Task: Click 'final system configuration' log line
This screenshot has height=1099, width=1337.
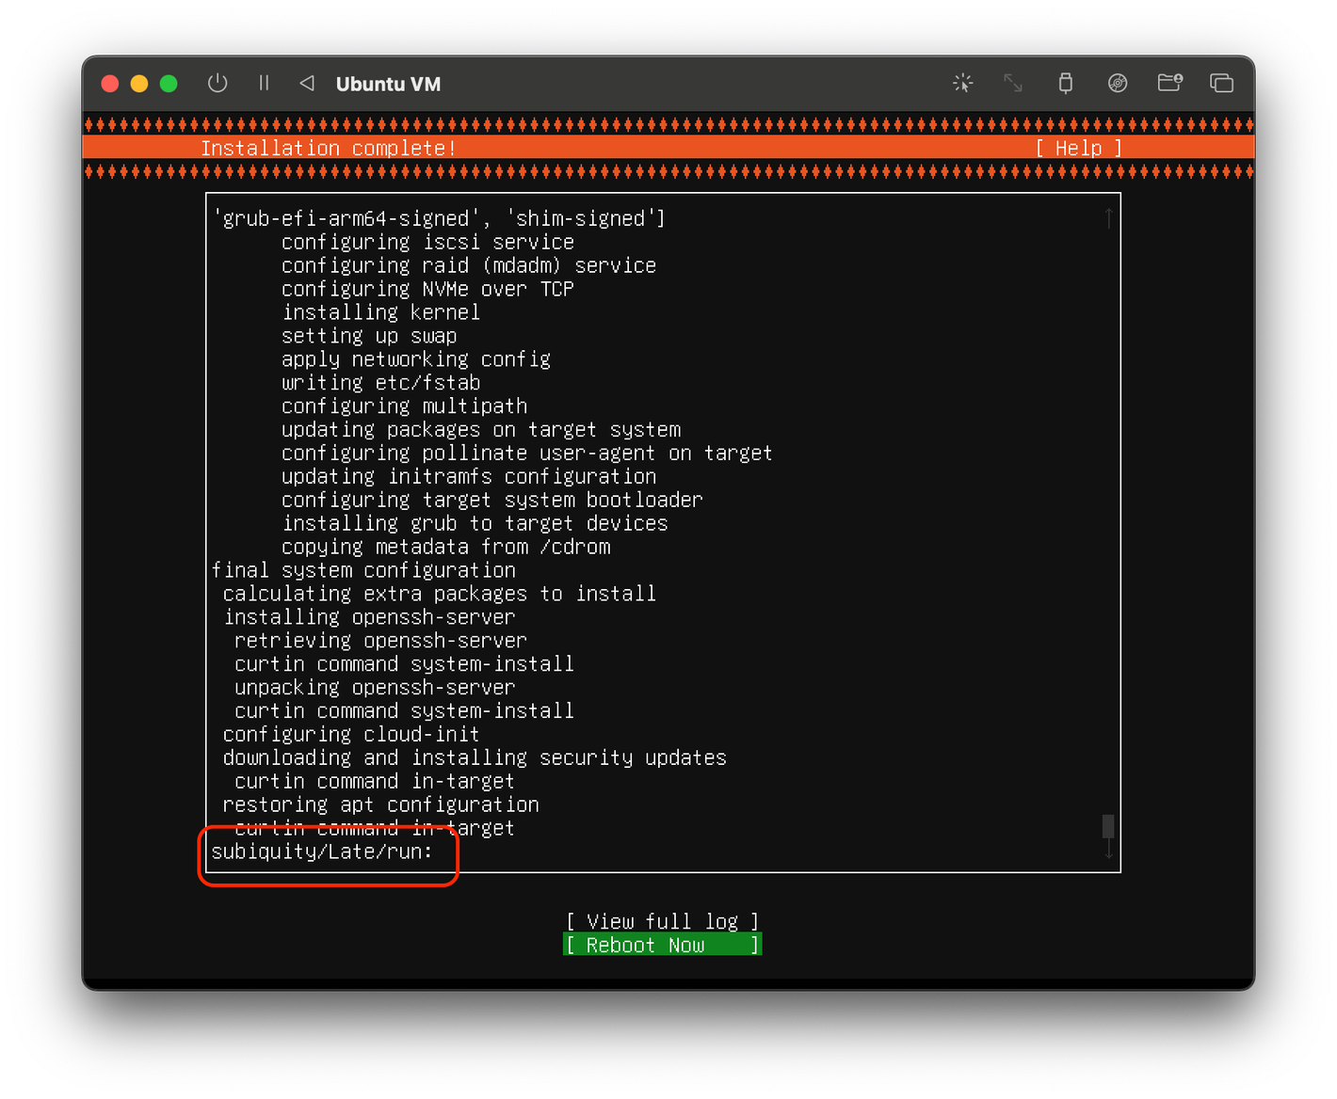Action: click(x=363, y=570)
